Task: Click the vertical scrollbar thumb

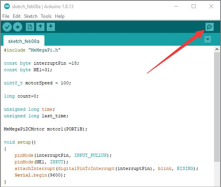Action: coord(217,107)
